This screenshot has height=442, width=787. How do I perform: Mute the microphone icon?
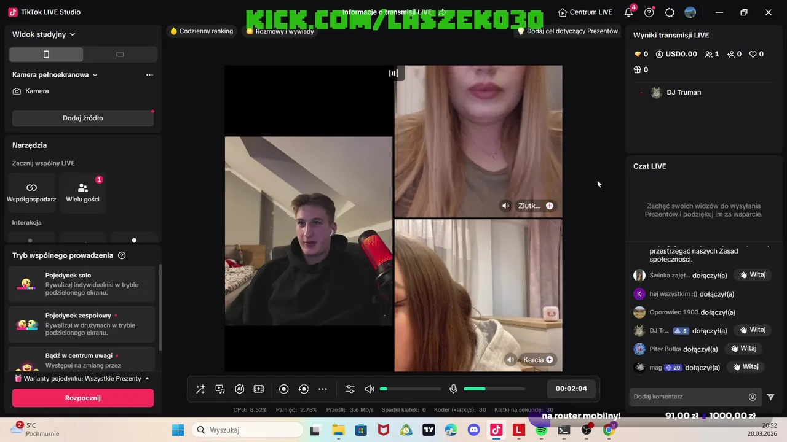tap(453, 389)
